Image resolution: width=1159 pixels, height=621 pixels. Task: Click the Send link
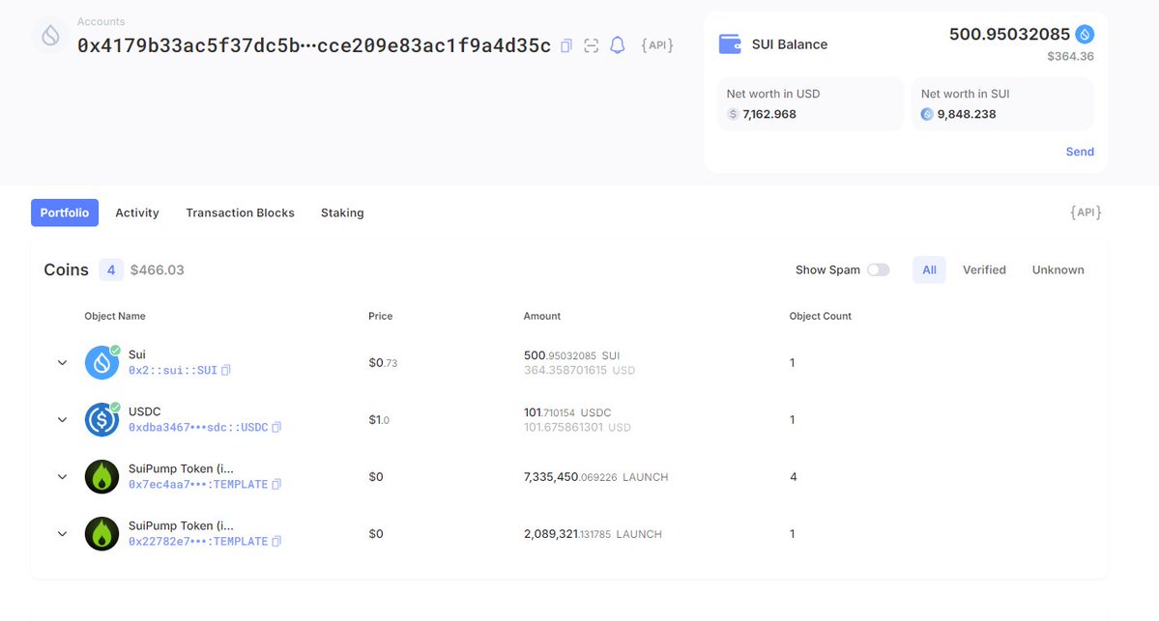(x=1080, y=152)
